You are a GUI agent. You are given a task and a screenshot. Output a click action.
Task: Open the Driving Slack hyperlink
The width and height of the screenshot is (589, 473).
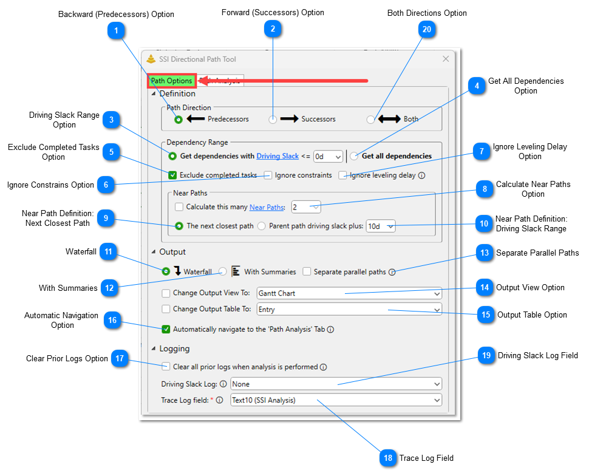coord(277,156)
